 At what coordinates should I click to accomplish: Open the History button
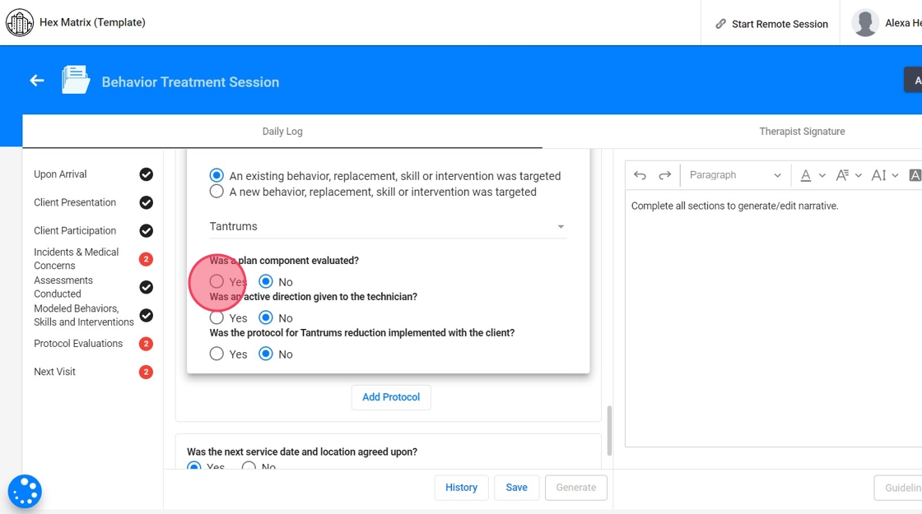tap(461, 488)
